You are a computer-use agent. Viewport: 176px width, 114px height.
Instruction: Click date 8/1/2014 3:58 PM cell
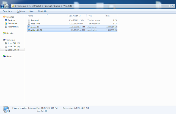click(x=76, y=24)
